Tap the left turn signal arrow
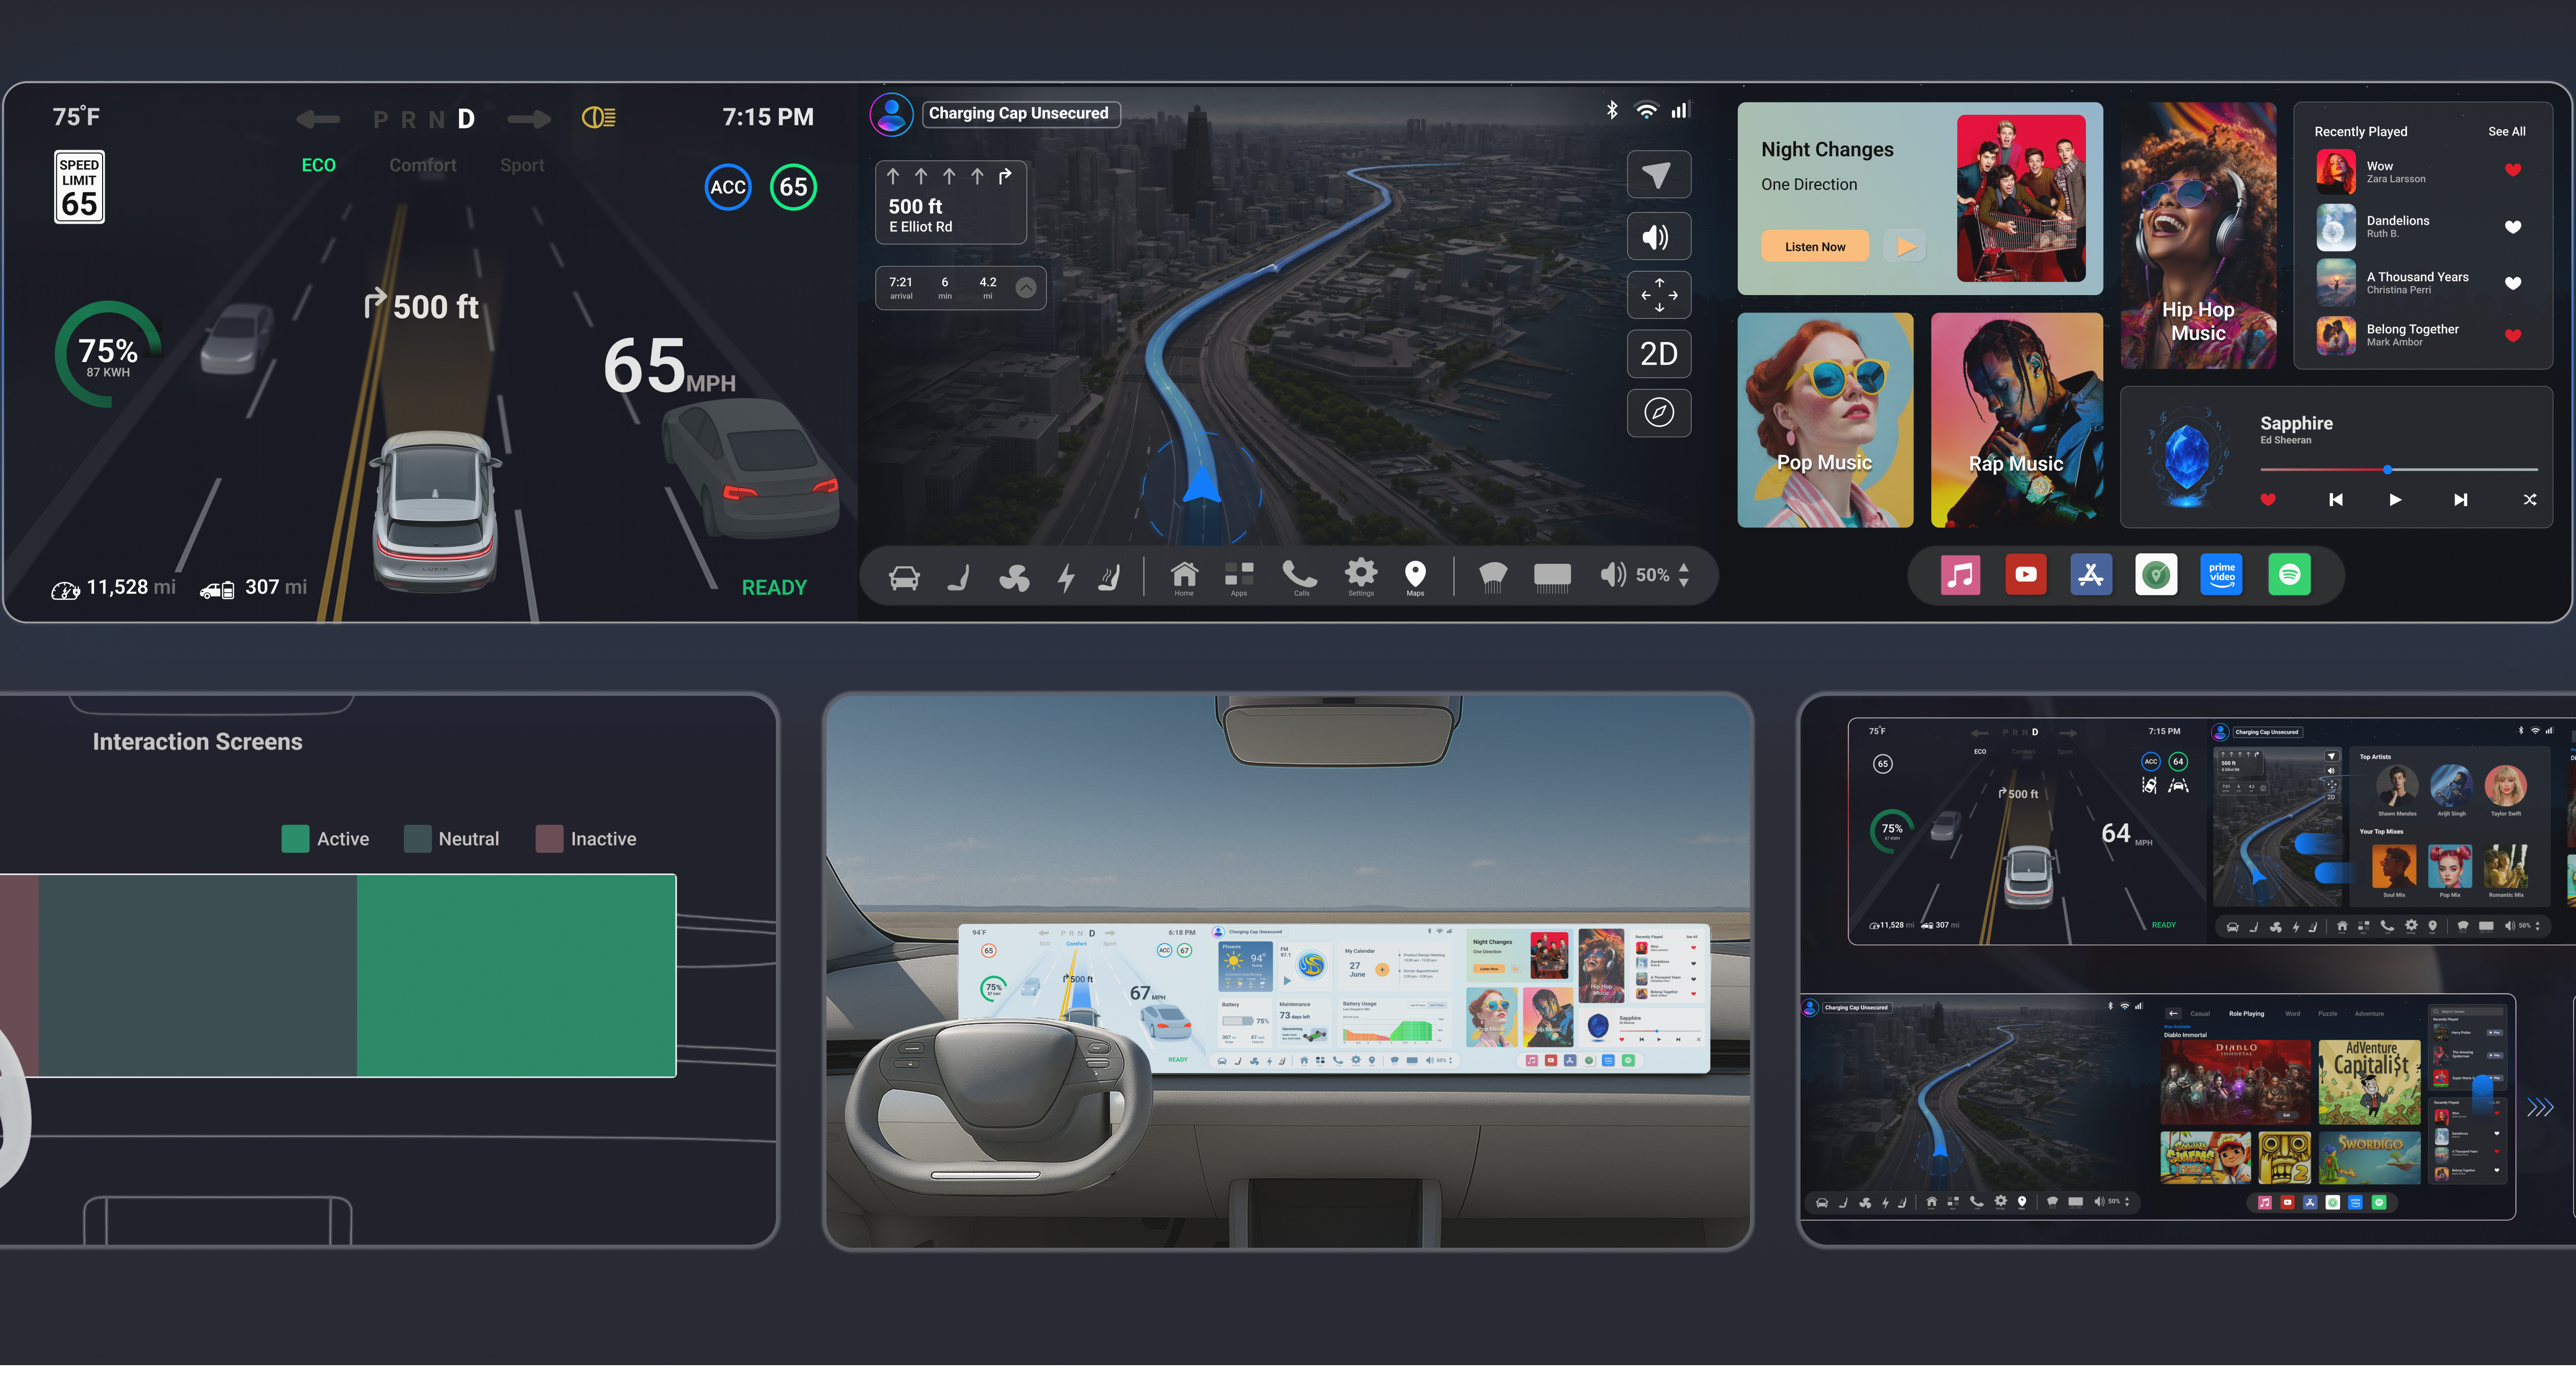The width and height of the screenshot is (2576, 1382). coord(318,120)
